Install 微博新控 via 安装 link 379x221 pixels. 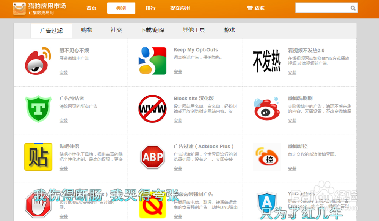point(292,168)
